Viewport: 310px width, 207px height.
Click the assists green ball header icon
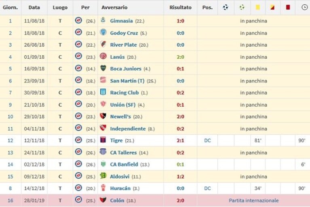242,7
